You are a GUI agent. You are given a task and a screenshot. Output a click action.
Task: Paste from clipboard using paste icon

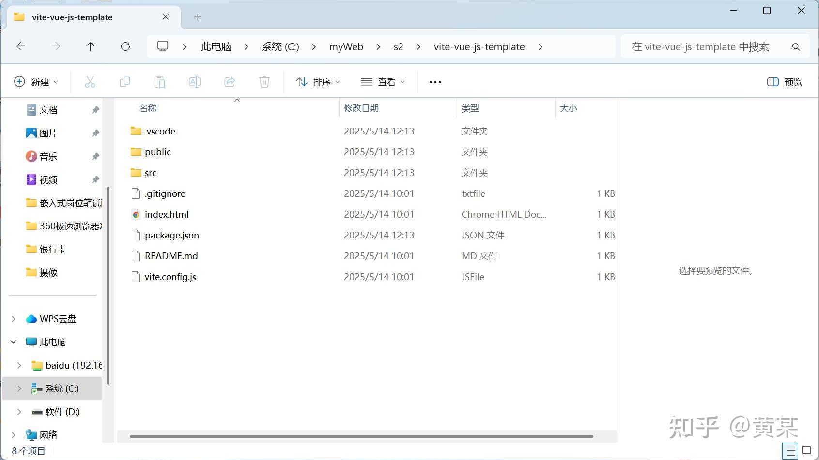(160, 81)
